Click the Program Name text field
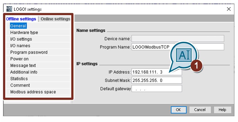Screen dimensions: 238x122 pos(178,47)
